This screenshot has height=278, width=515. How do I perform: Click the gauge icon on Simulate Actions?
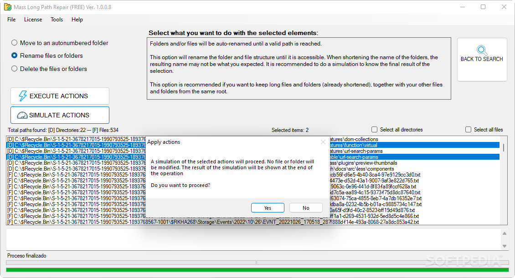point(22,115)
